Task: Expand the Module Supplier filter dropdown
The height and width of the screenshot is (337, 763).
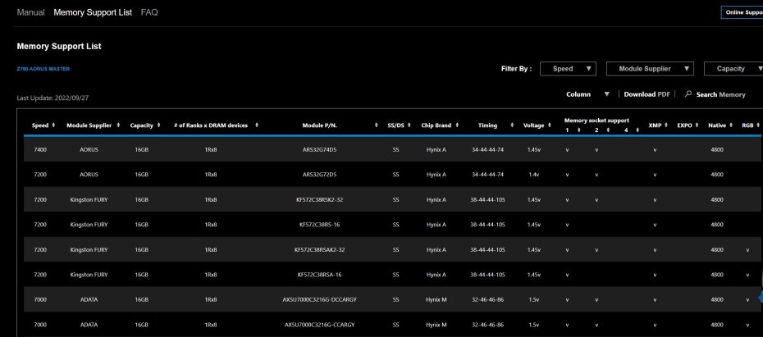Action: coord(651,69)
